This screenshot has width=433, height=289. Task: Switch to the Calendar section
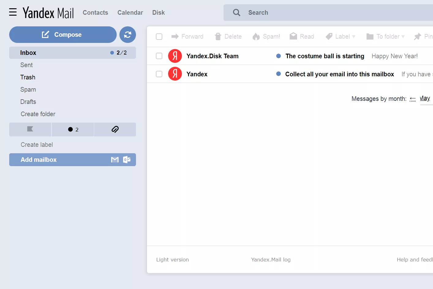click(x=130, y=12)
